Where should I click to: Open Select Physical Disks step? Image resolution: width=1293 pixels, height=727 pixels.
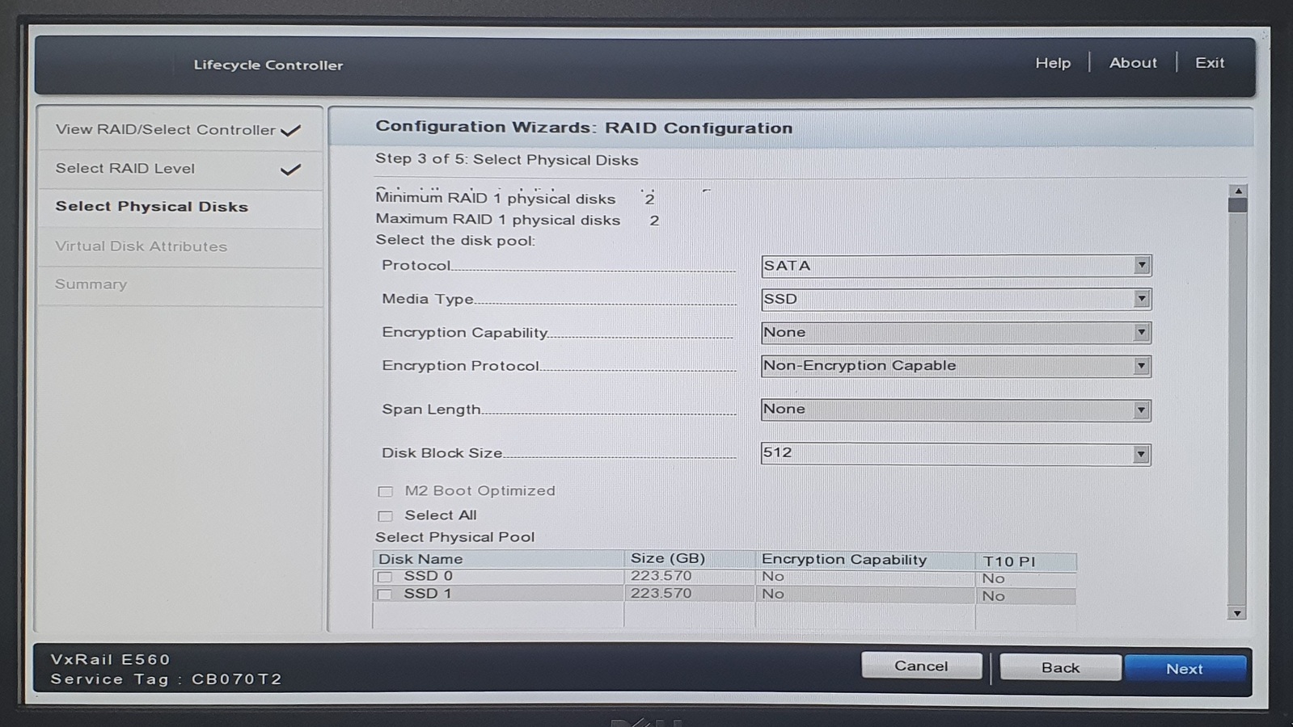coord(180,207)
